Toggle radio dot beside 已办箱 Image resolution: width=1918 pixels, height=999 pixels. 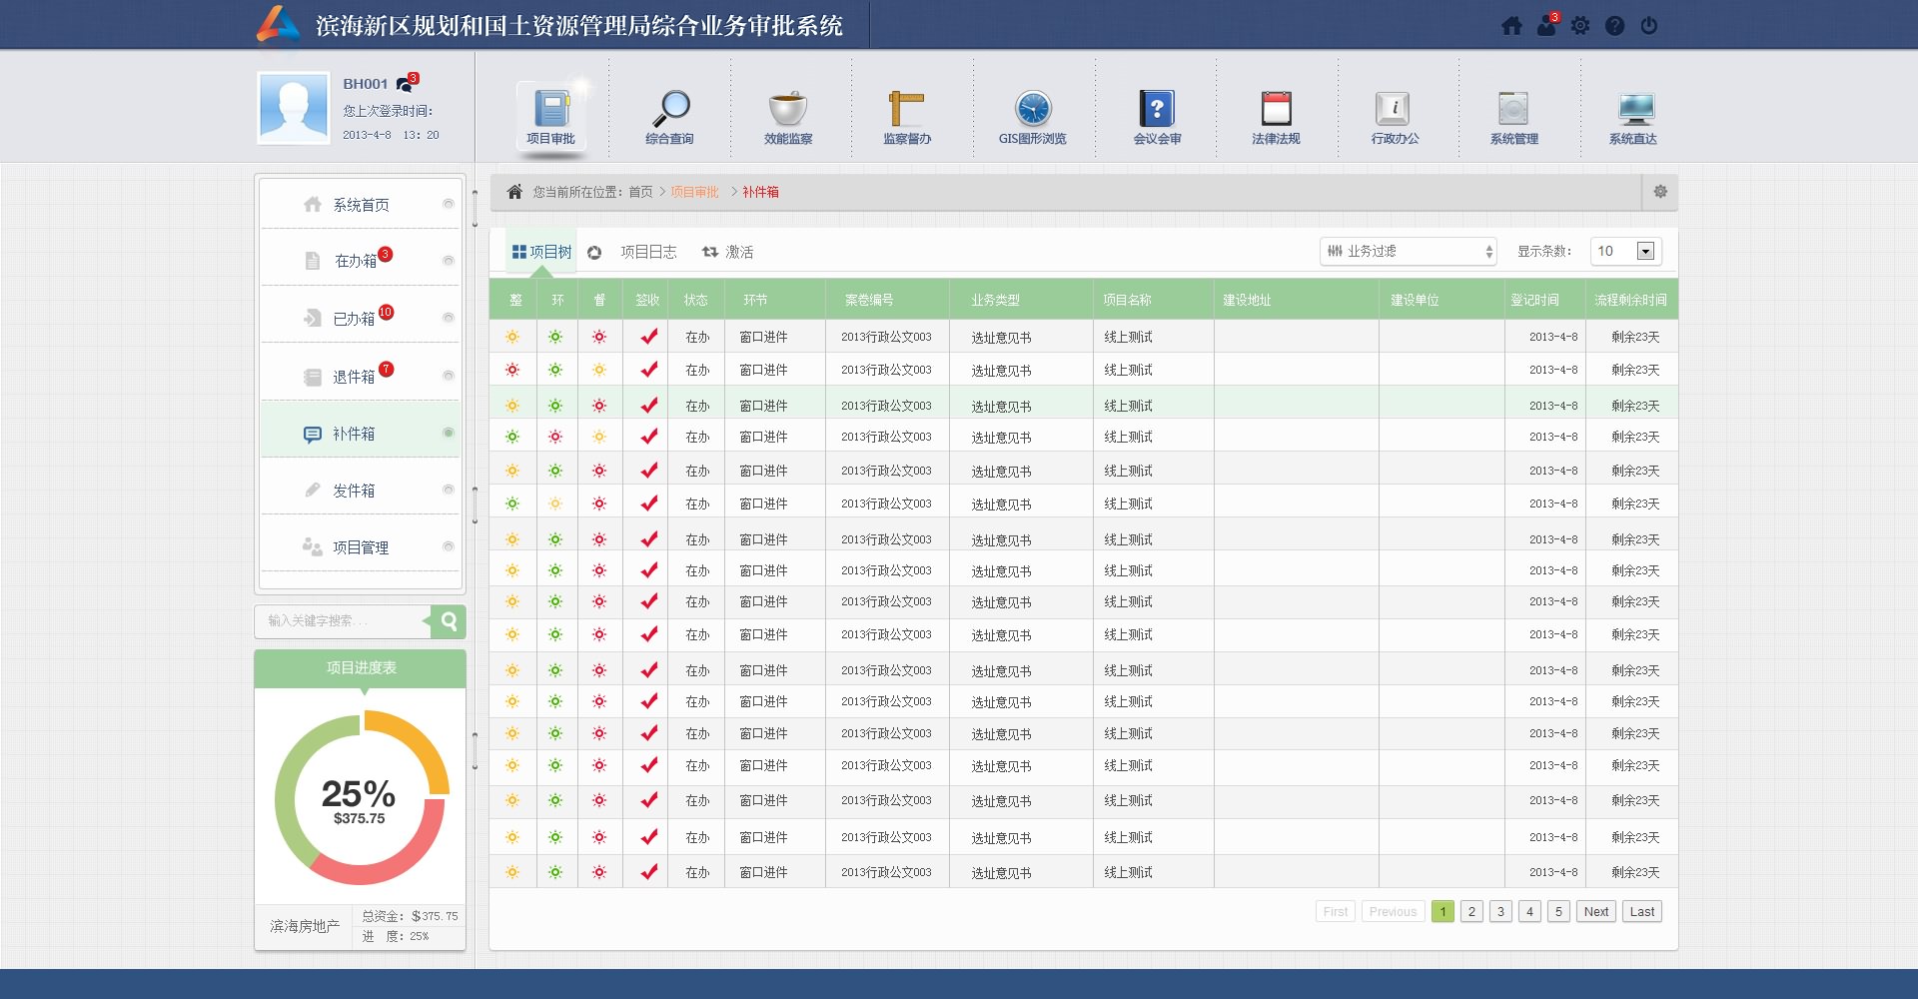[x=449, y=318]
